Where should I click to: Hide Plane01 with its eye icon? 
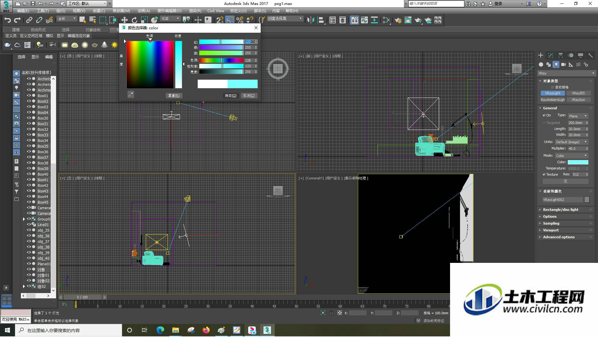[29, 264]
